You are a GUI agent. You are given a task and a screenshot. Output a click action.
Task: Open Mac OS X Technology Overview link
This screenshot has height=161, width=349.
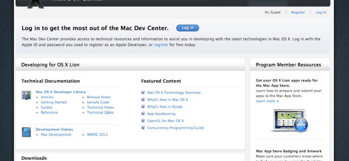tap(174, 93)
